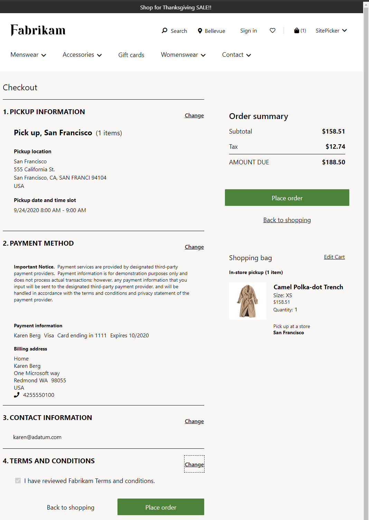Check the Fabrikam Terms and conditions checkbox
Viewport: 369px width, 520px height.
pyautogui.click(x=18, y=481)
